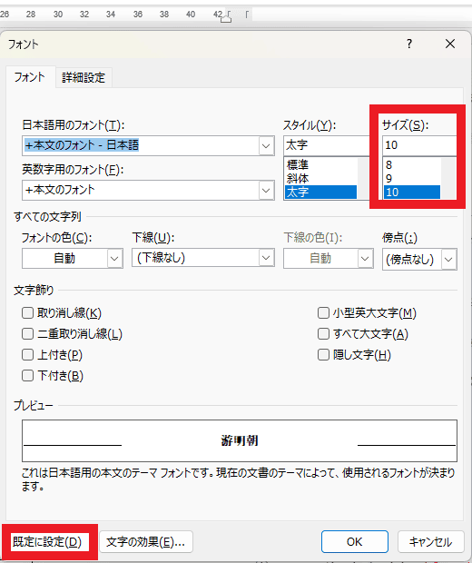Check the 小型英大文字 option
Screen dimensions: 472x563
pyautogui.click(x=323, y=312)
